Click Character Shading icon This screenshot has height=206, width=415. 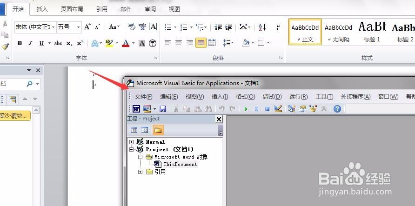pos(142,43)
